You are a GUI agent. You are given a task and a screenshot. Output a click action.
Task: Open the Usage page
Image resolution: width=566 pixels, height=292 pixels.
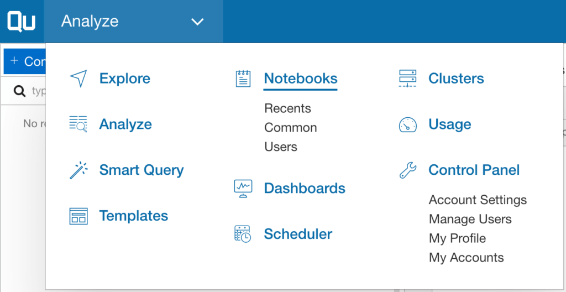(450, 124)
